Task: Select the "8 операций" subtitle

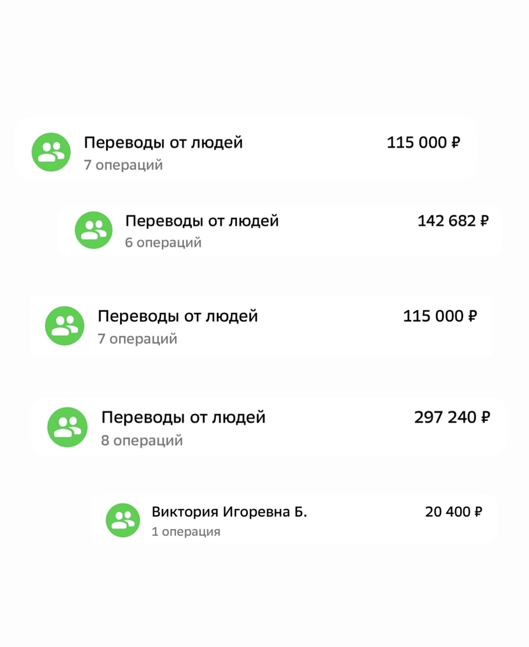Action: [142, 440]
